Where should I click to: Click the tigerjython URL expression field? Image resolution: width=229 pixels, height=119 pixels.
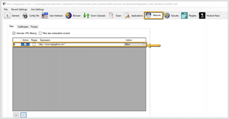click(x=81, y=44)
